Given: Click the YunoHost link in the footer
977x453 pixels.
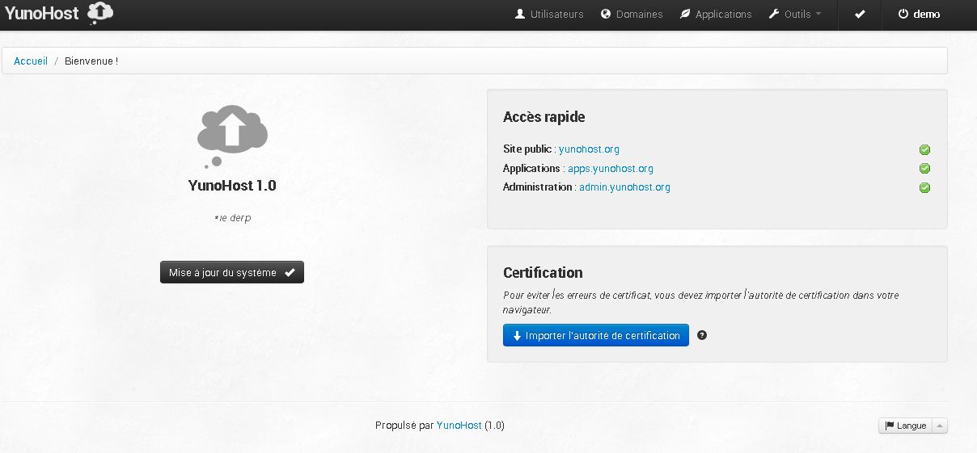Looking at the screenshot, I should 459,426.
